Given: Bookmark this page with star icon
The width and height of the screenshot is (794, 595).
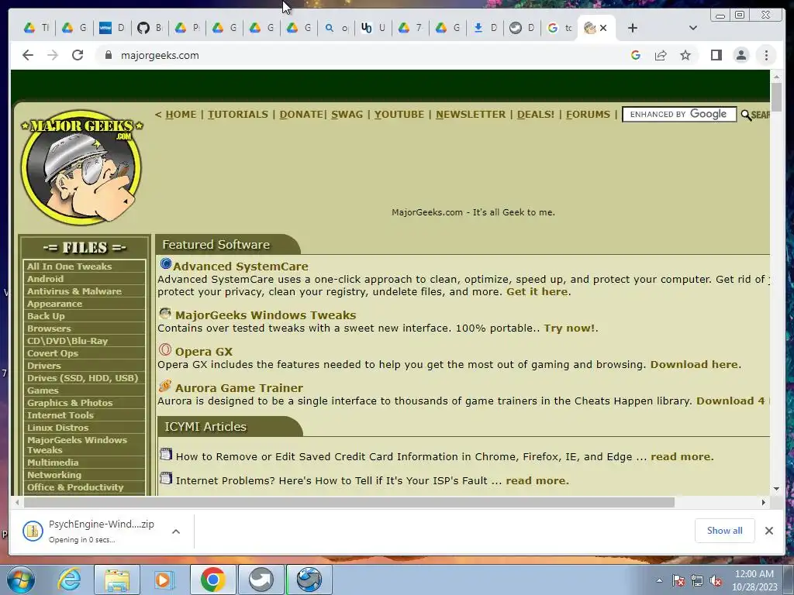Looking at the screenshot, I should 685,55.
